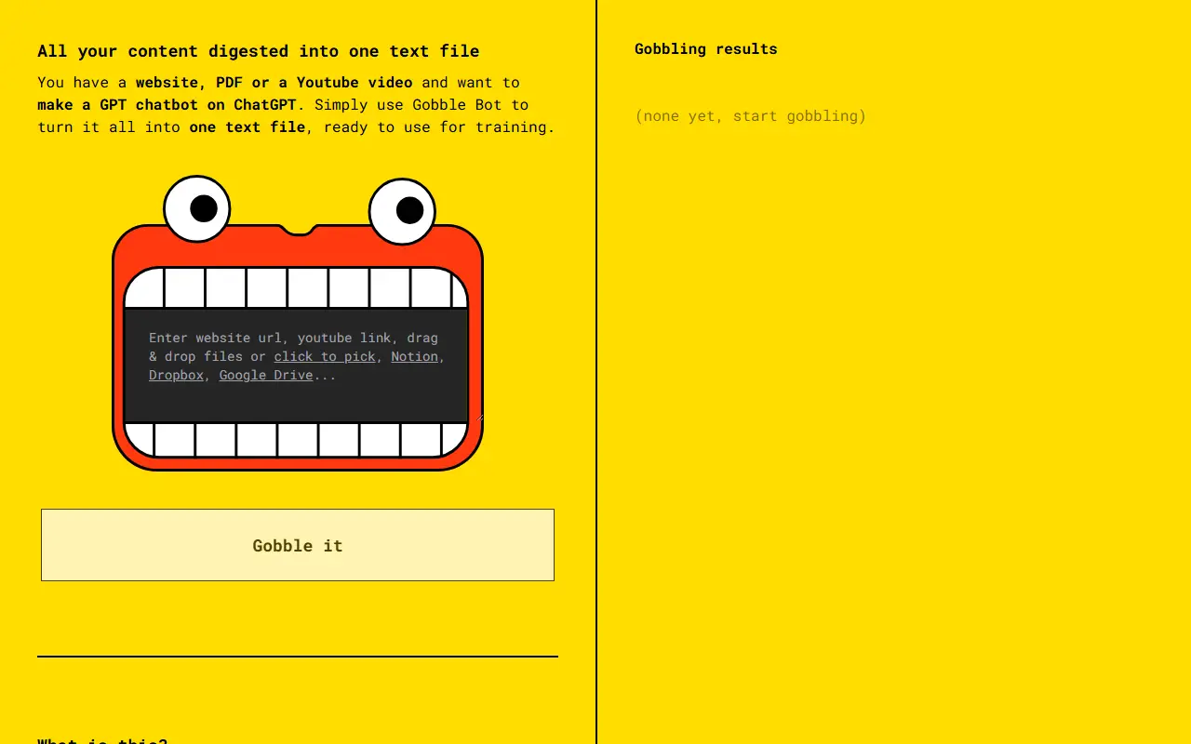Click the textarea resize handle corner
Screen dimensions: 1191x744
point(479,417)
